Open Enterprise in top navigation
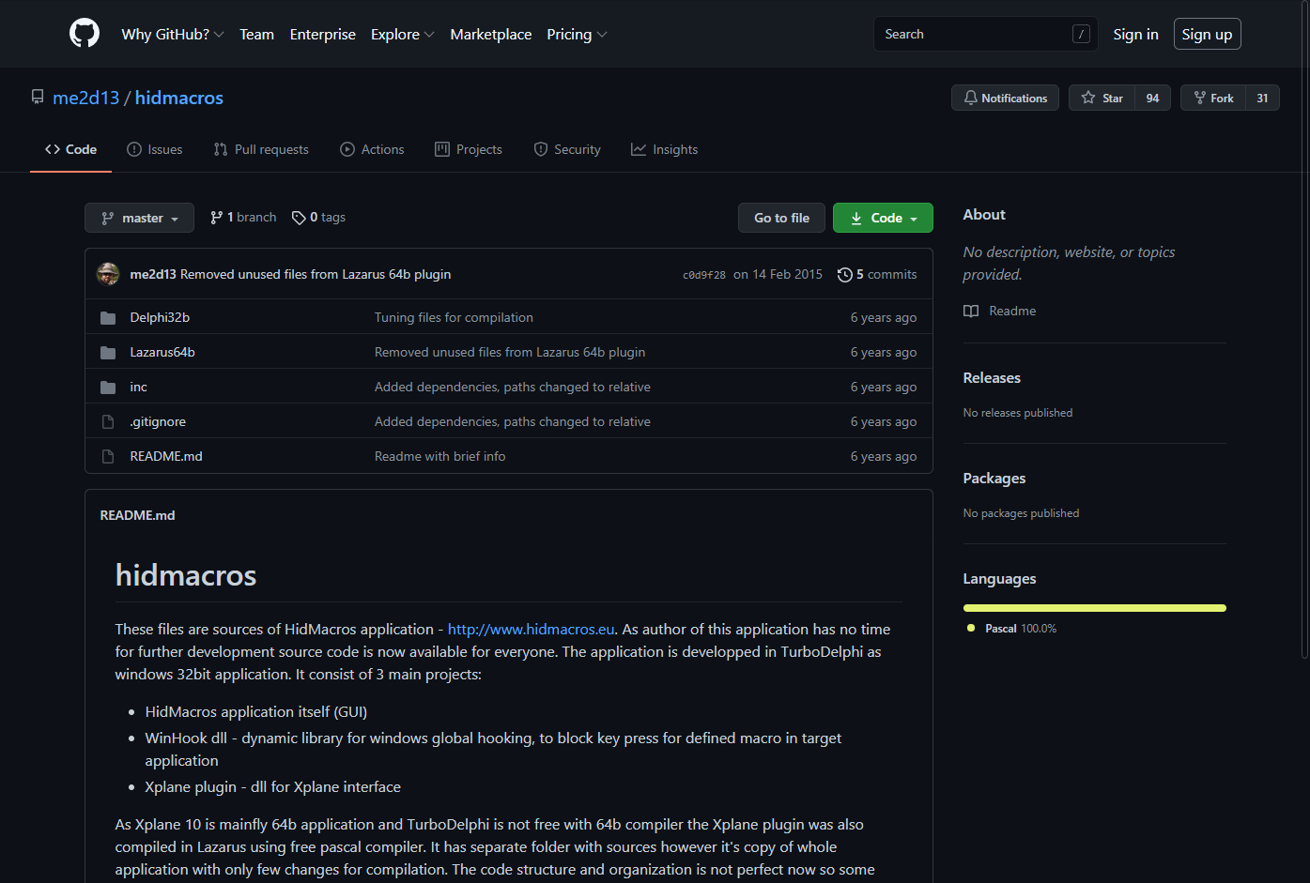This screenshot has height=883, width=1310. click(323, 34)
